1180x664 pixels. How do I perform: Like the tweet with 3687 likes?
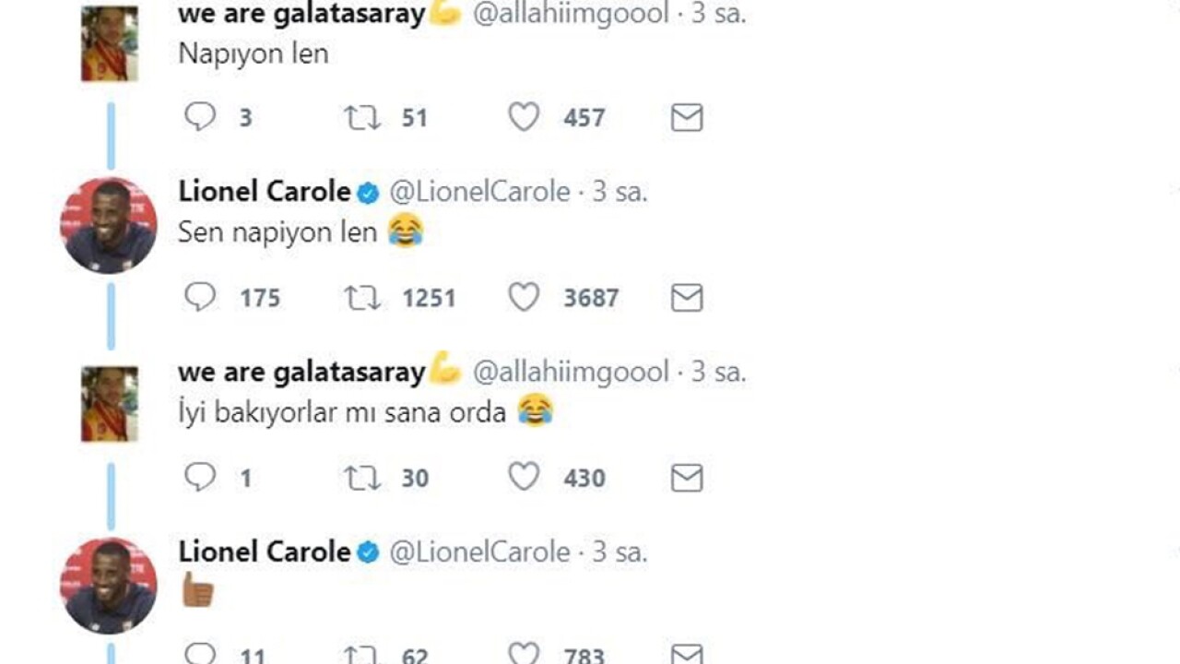coord(524,297)
